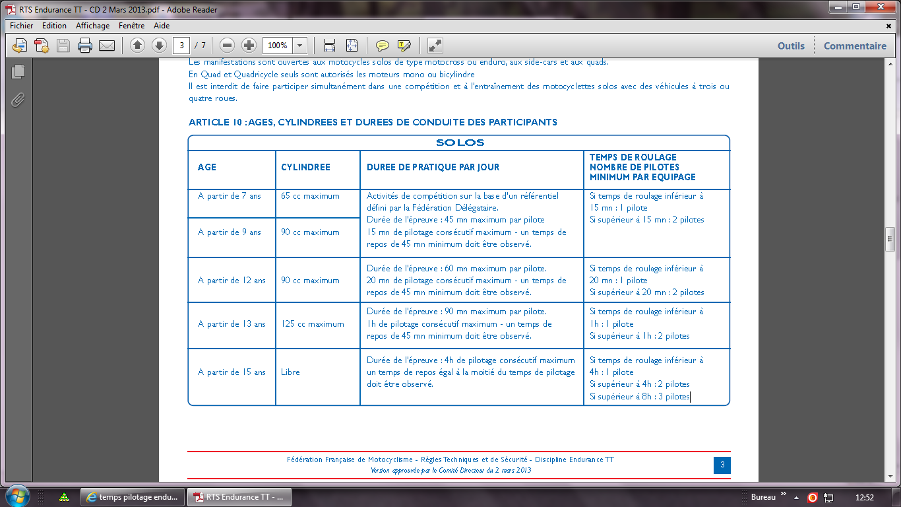This screenshot has height=507, width=901.
Task: Click the total pages '/ 7' label
Action: pyautogui.click(x=200, y=46)
